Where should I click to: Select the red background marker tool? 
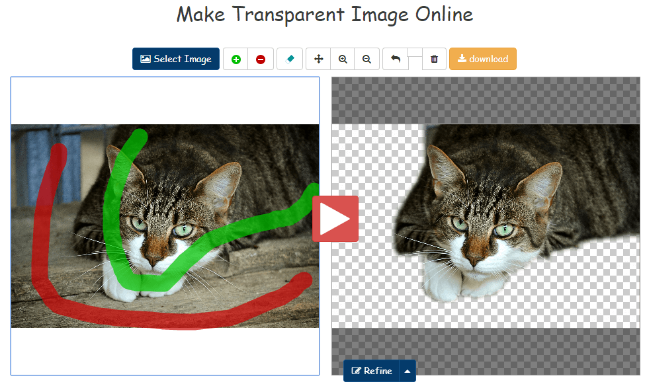261,59
